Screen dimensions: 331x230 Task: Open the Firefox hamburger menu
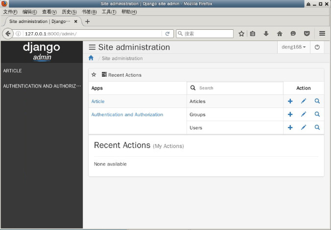pyautogui.click(x=322, y=34)
